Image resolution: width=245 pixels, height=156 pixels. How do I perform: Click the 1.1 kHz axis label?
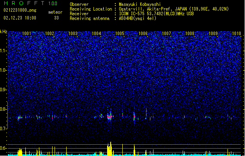pos(3,51)
